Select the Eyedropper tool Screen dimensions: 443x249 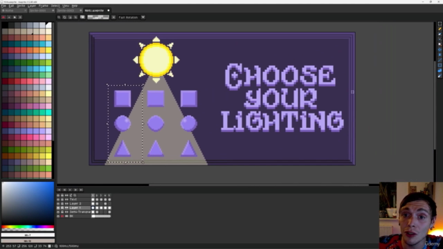pos(440,39)
